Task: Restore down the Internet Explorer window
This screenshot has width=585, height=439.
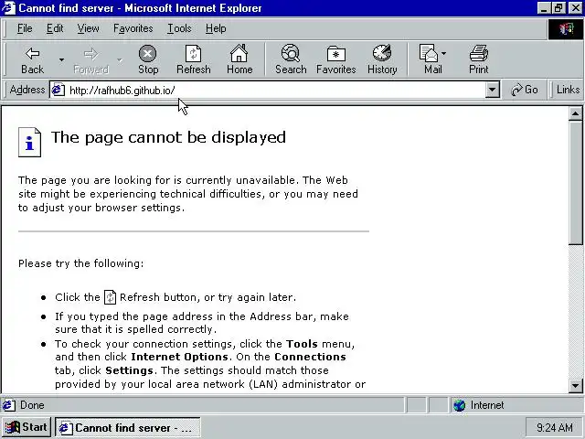Action: click(x=558, y=8)
